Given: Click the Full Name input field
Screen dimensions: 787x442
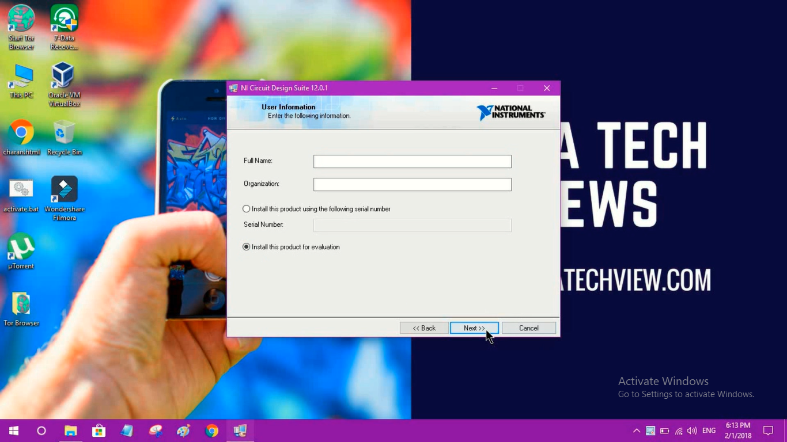Looking at the screenshot, I should pyautogui.click(x=411, y=161).
